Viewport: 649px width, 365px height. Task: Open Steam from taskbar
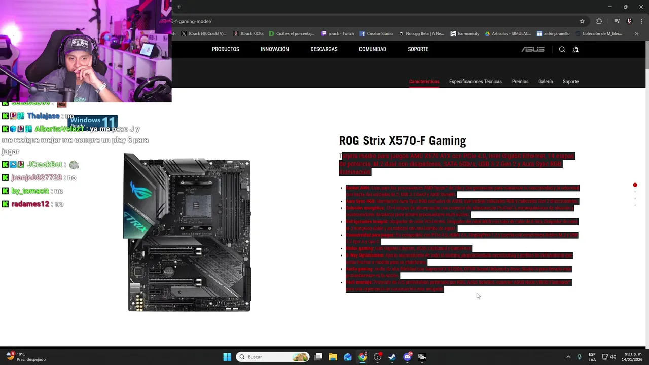(x=392, y=357)
